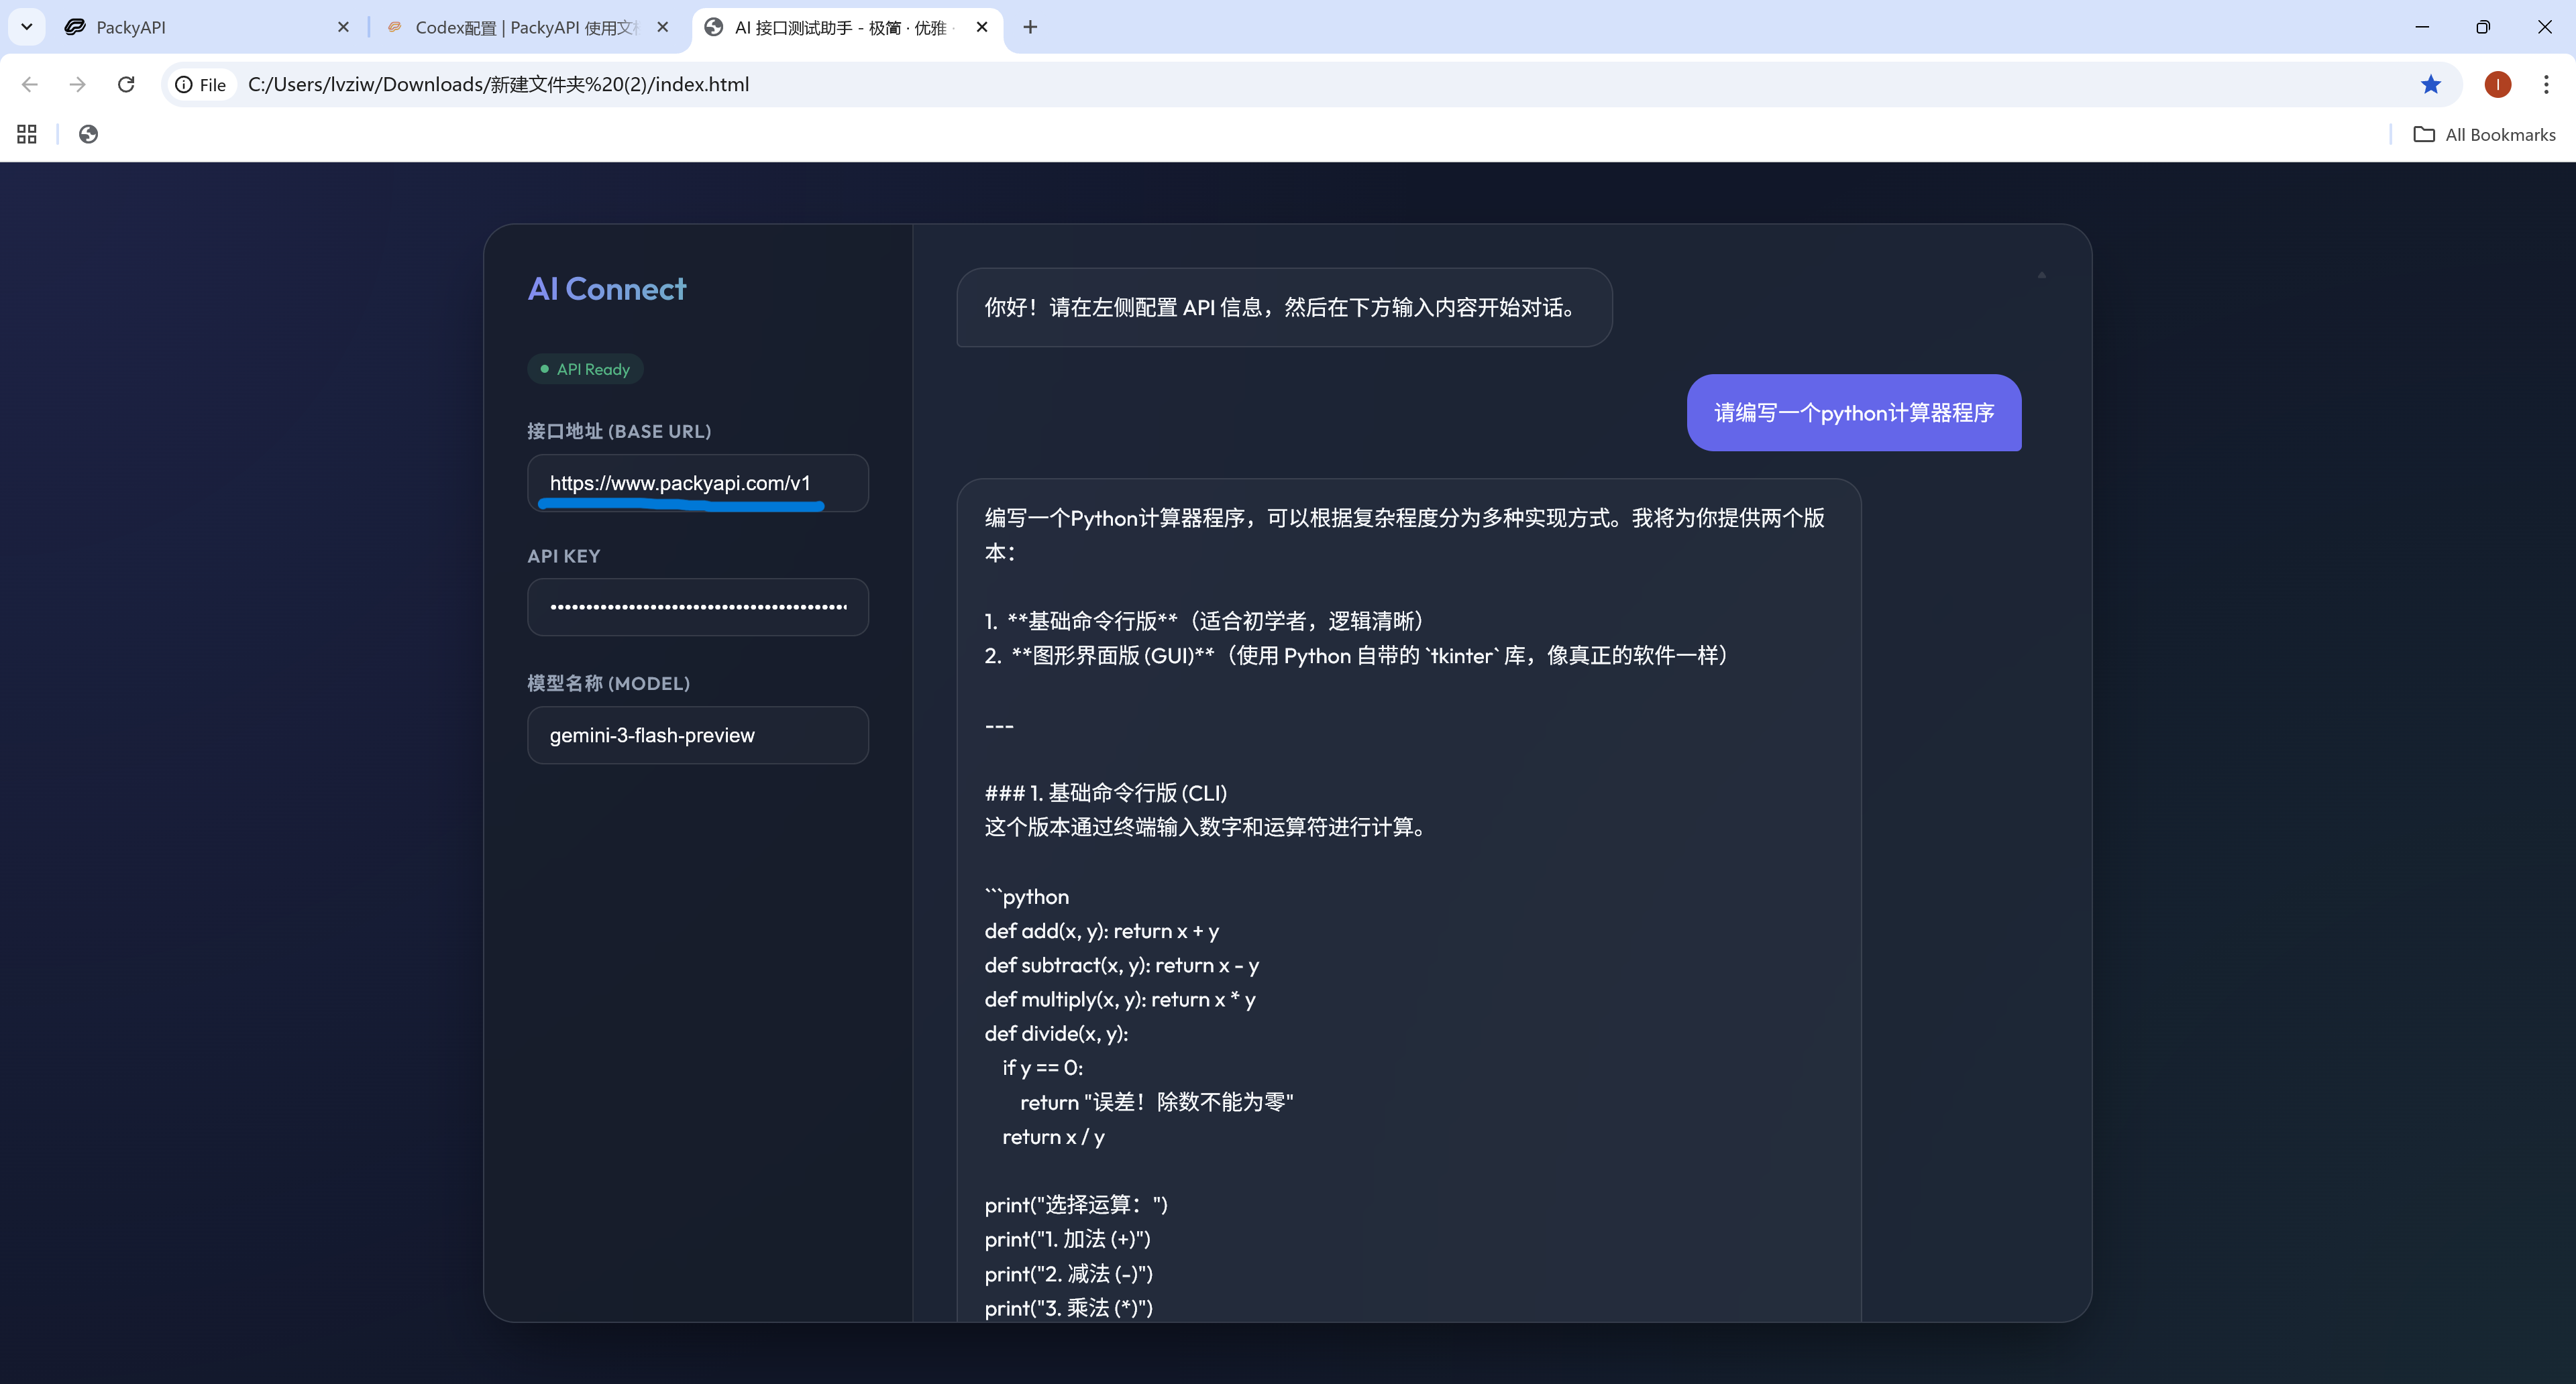This screenshot has height=1384, width=2576.
Task: Click the model name field gemini-3-flash-preview
Action: pyautogui.click(x=698, y=736)
